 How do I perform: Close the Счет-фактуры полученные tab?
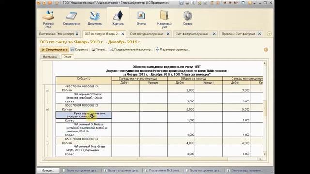(168, 34)
